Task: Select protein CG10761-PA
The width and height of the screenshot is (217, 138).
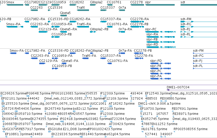Action: pos(109,63)
